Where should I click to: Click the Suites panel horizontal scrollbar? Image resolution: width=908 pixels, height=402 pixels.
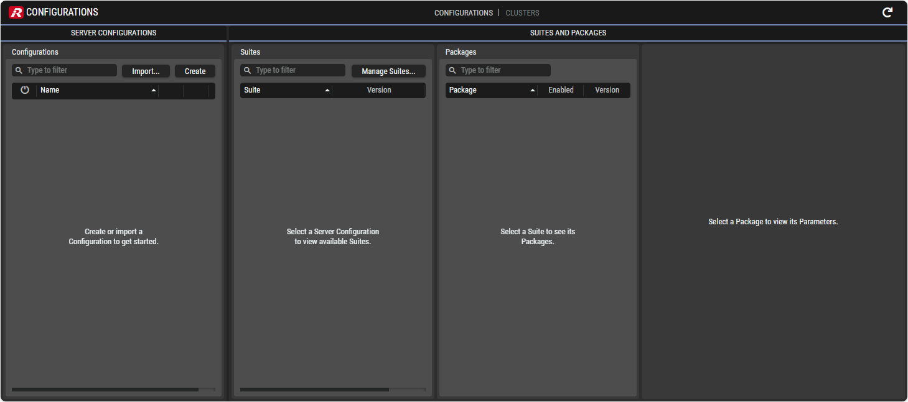point(314,390)
